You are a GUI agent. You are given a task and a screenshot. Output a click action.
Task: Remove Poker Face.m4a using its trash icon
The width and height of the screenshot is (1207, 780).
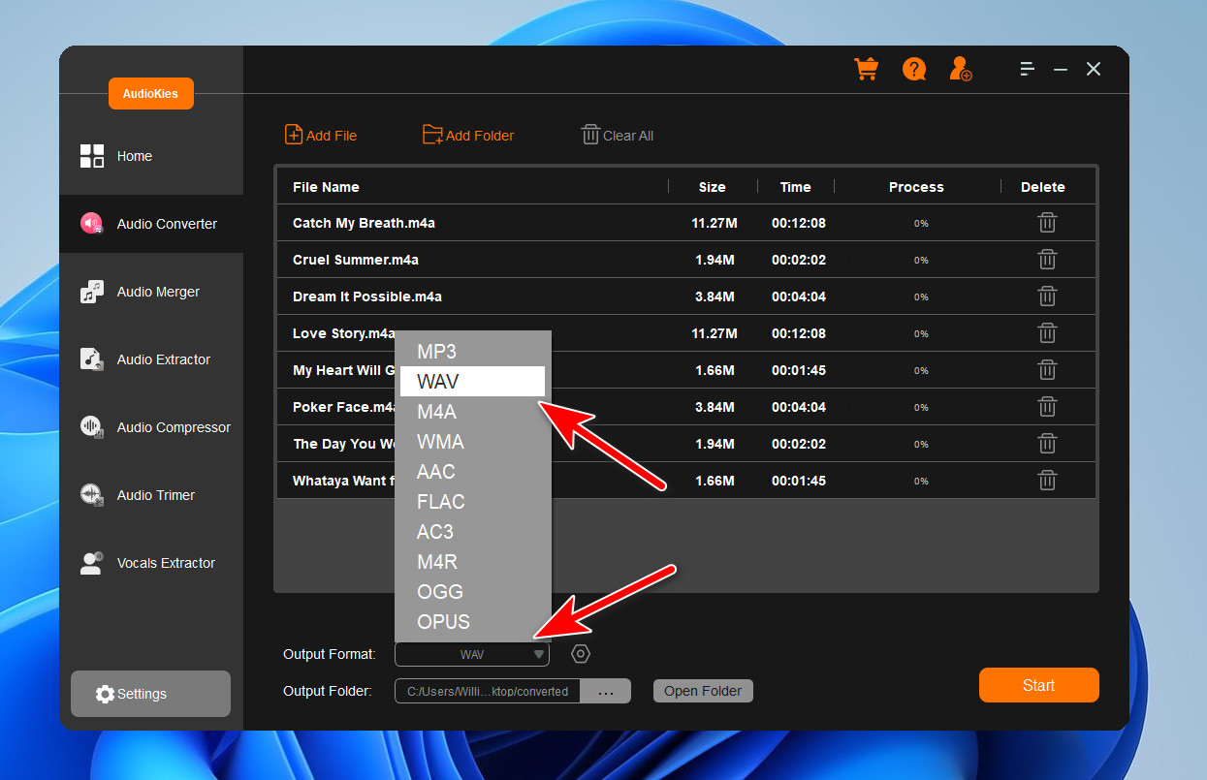1047,406
